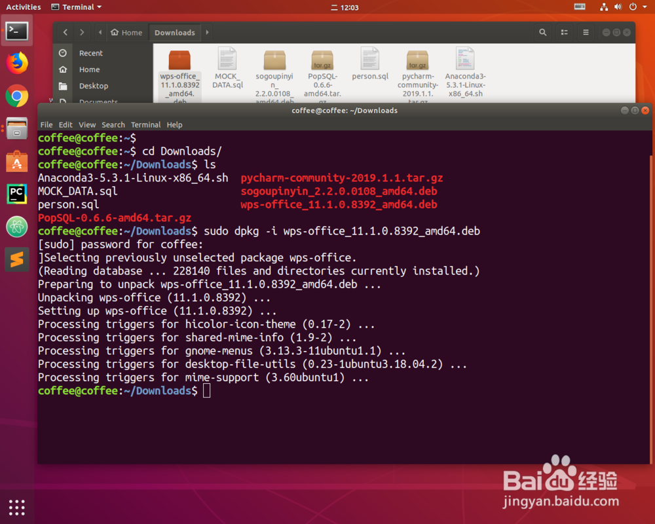Screen dimensions: 655x524
Task: Click the search icon in Files
Action: click(542, 32)
